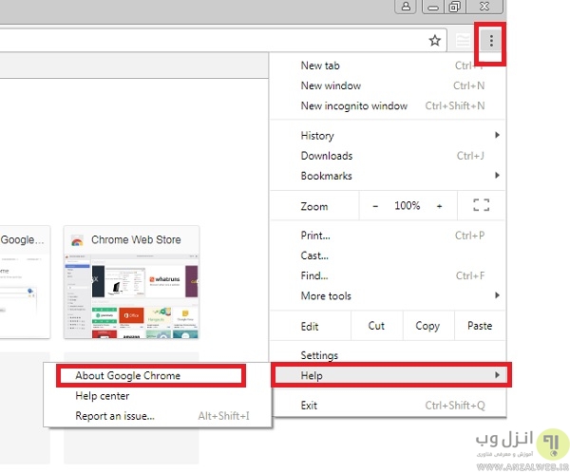Image resolution: width=570 pixels, height=473 pixels.
Task: Click the fullscreen icon beside Zoom
Action: point(481,205)
